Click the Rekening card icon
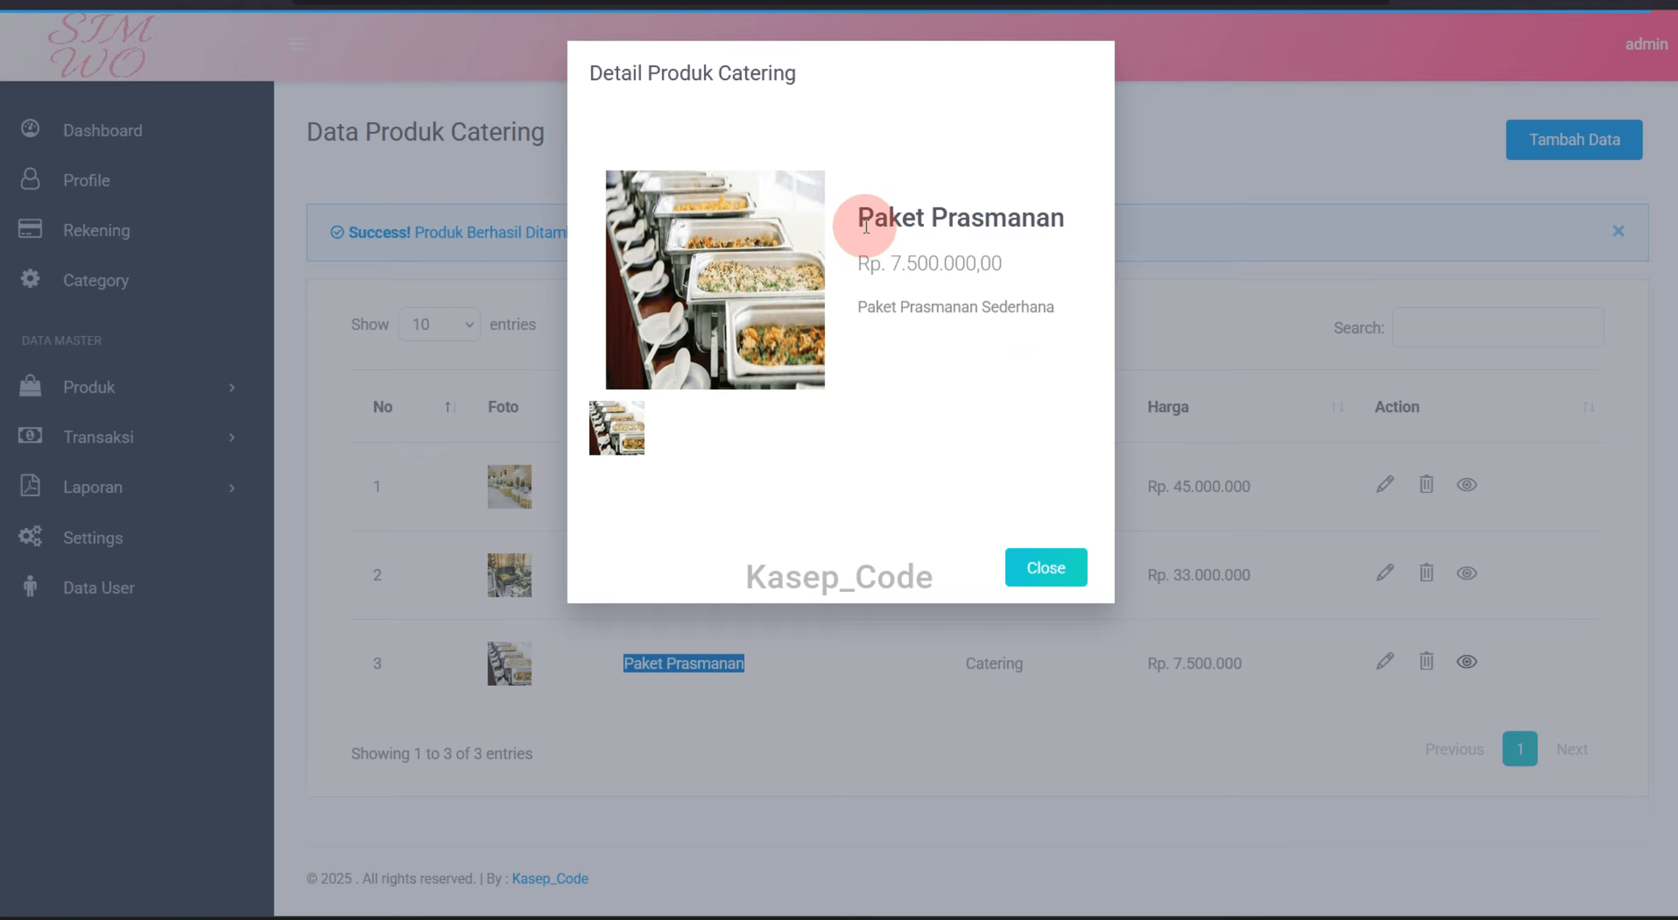The image size is (1678, 920). [30, 228]
